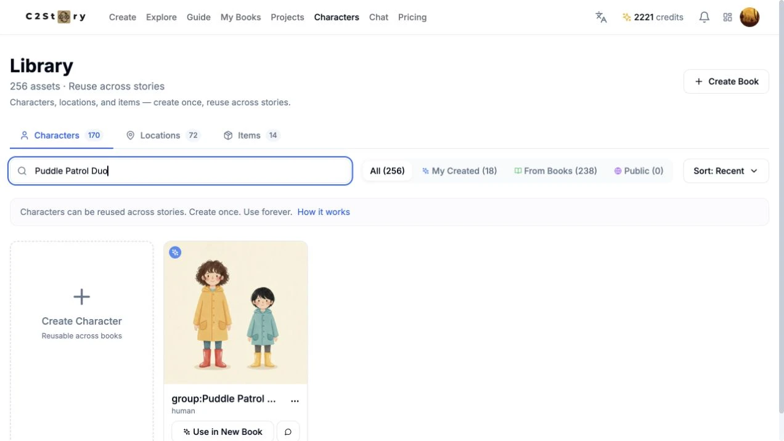View the Pricing page
The image size is (784, 441).
[x=412, y=17]
